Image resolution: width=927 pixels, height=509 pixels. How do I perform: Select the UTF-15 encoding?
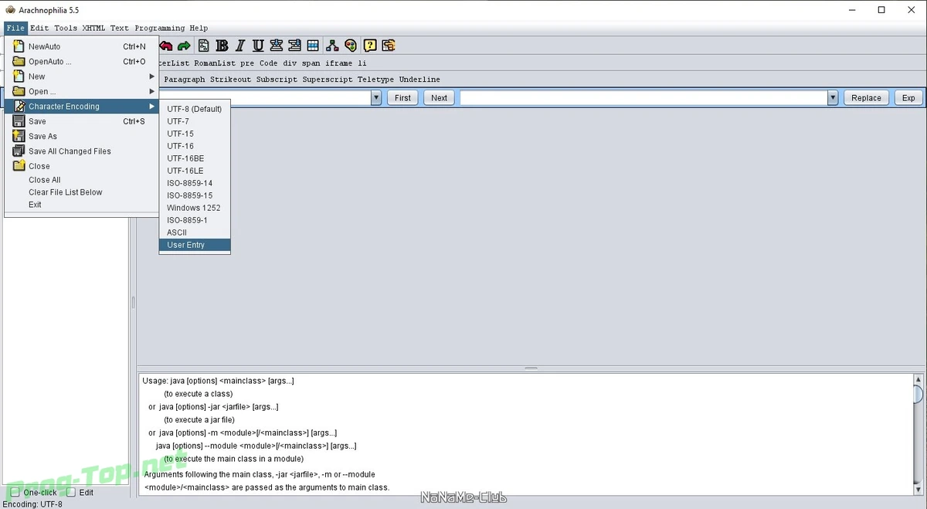195,134
